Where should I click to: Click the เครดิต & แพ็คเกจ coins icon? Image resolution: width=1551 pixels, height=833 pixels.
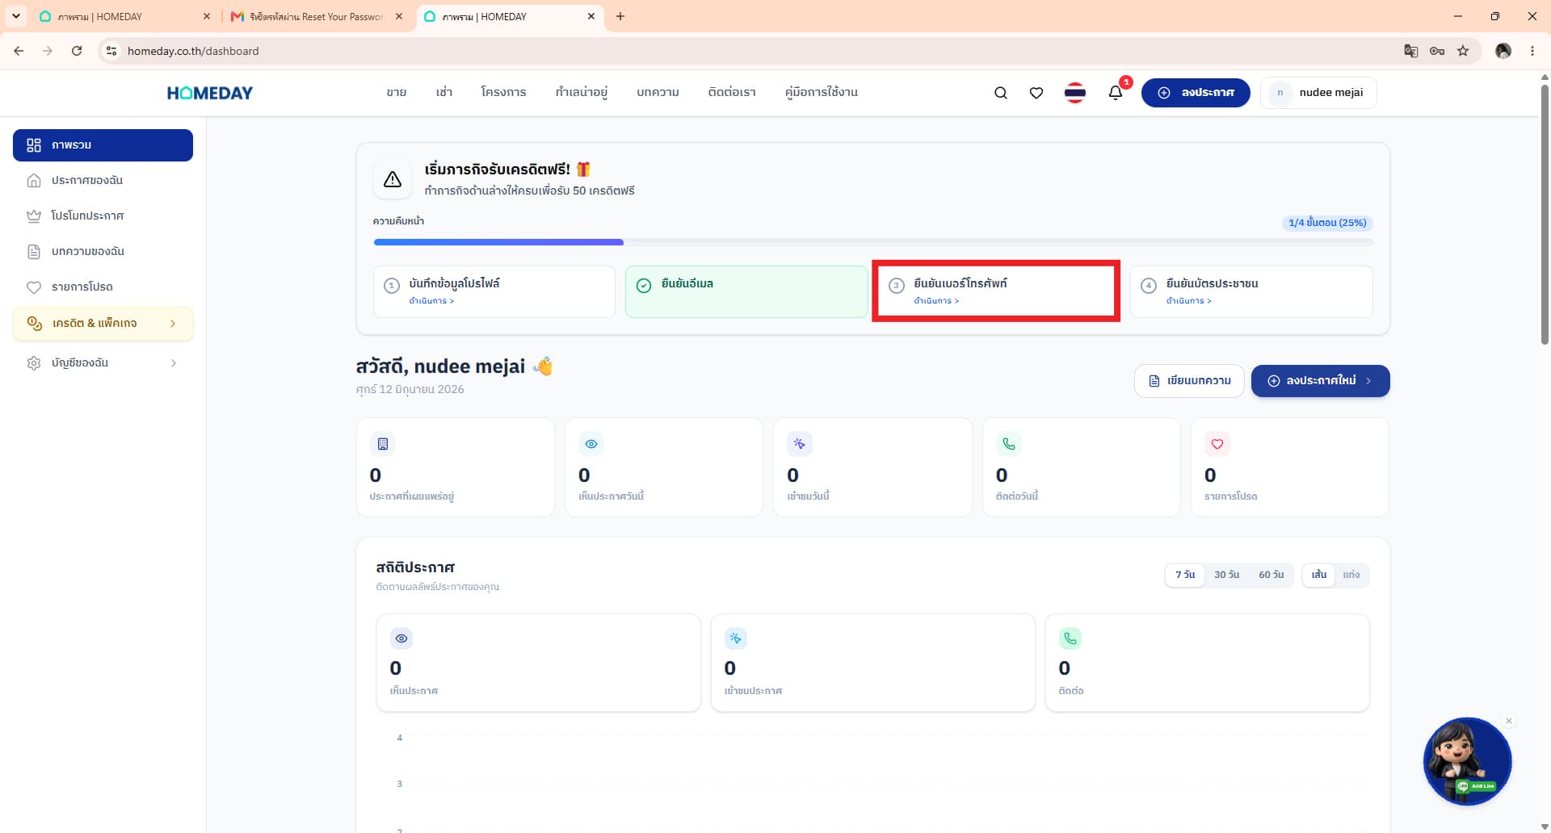click(x=34, y=323)
